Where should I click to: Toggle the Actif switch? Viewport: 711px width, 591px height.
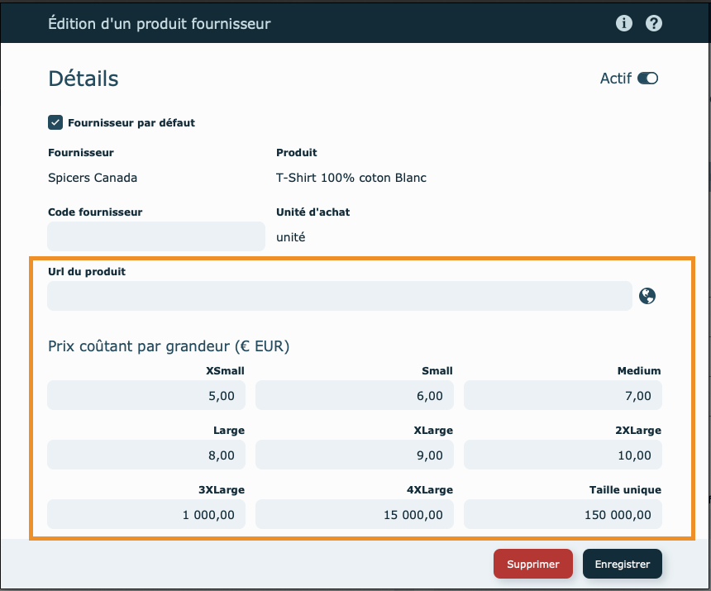click(647, 79)
